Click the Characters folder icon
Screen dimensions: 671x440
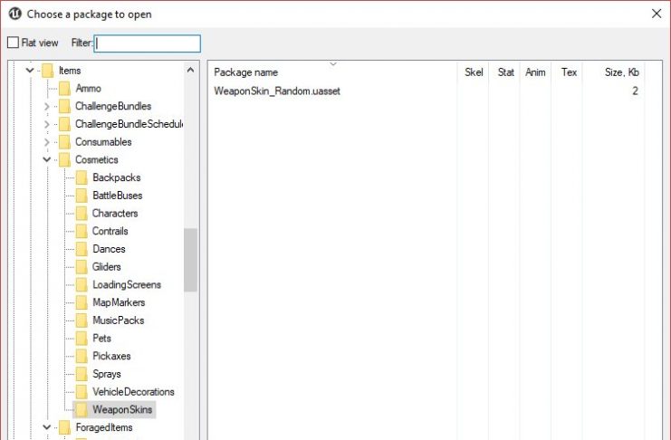coord(81,213)
